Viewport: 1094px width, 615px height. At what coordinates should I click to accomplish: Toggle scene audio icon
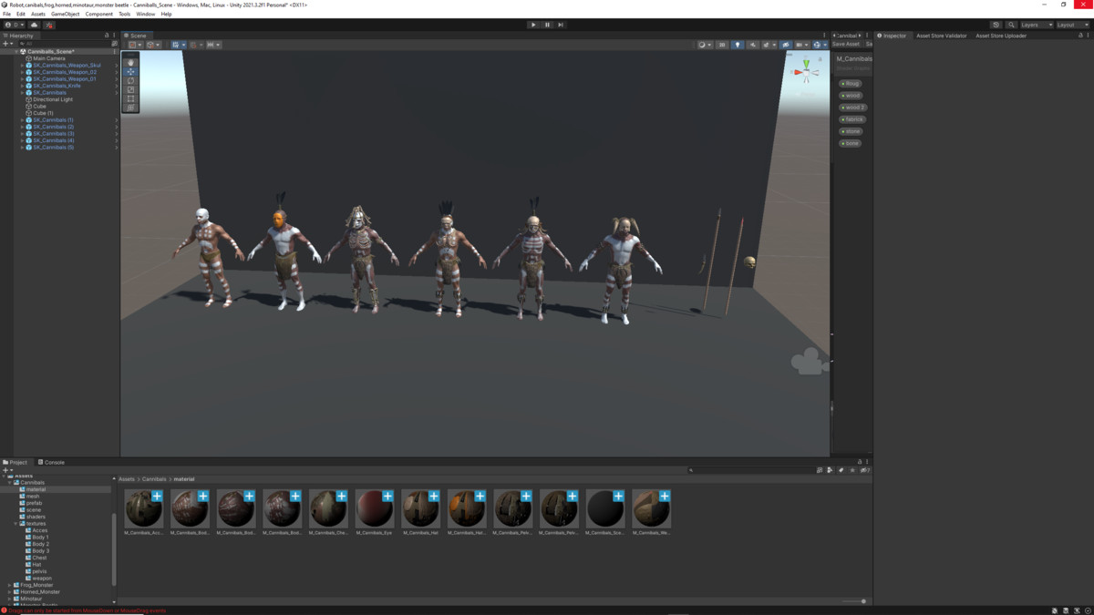pyautogui.click(x=753, y=45)
